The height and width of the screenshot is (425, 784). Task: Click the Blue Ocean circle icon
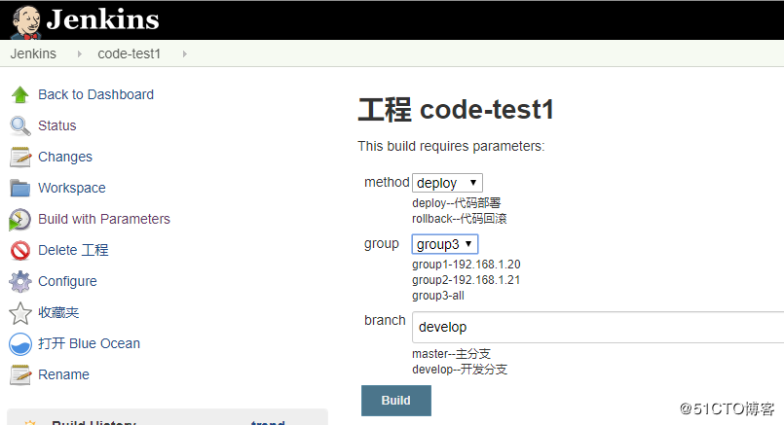[20, 344]
